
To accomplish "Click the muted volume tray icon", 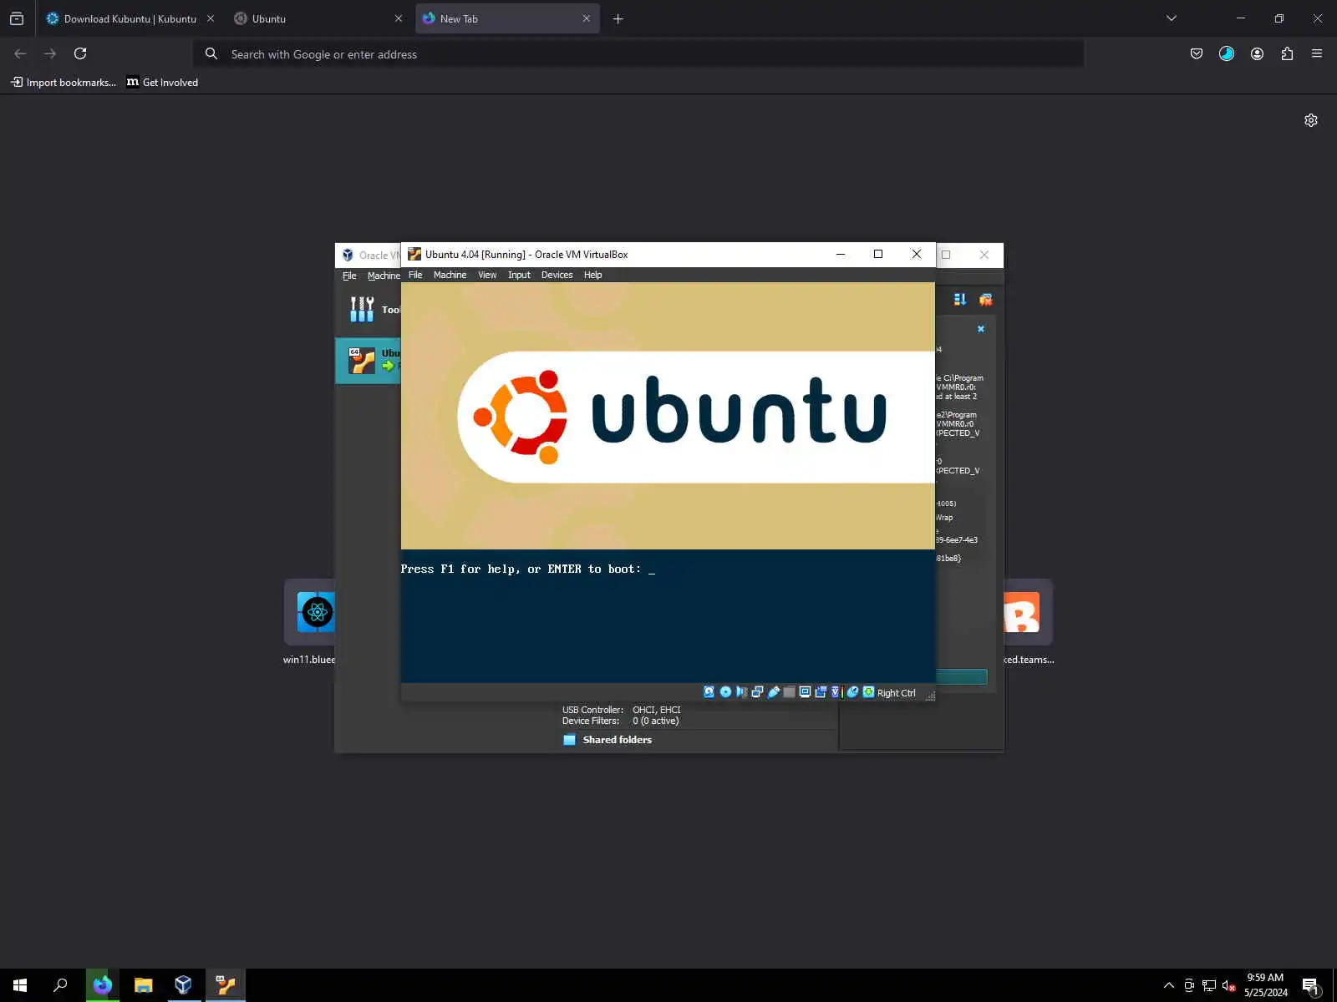I will 1228,985.
